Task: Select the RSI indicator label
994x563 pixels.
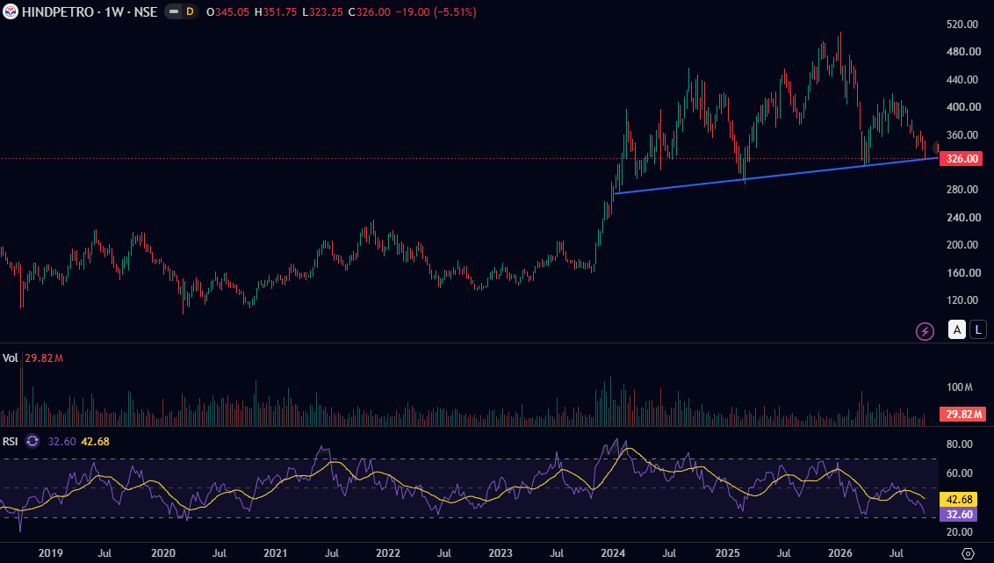Action: click(11, 441)
